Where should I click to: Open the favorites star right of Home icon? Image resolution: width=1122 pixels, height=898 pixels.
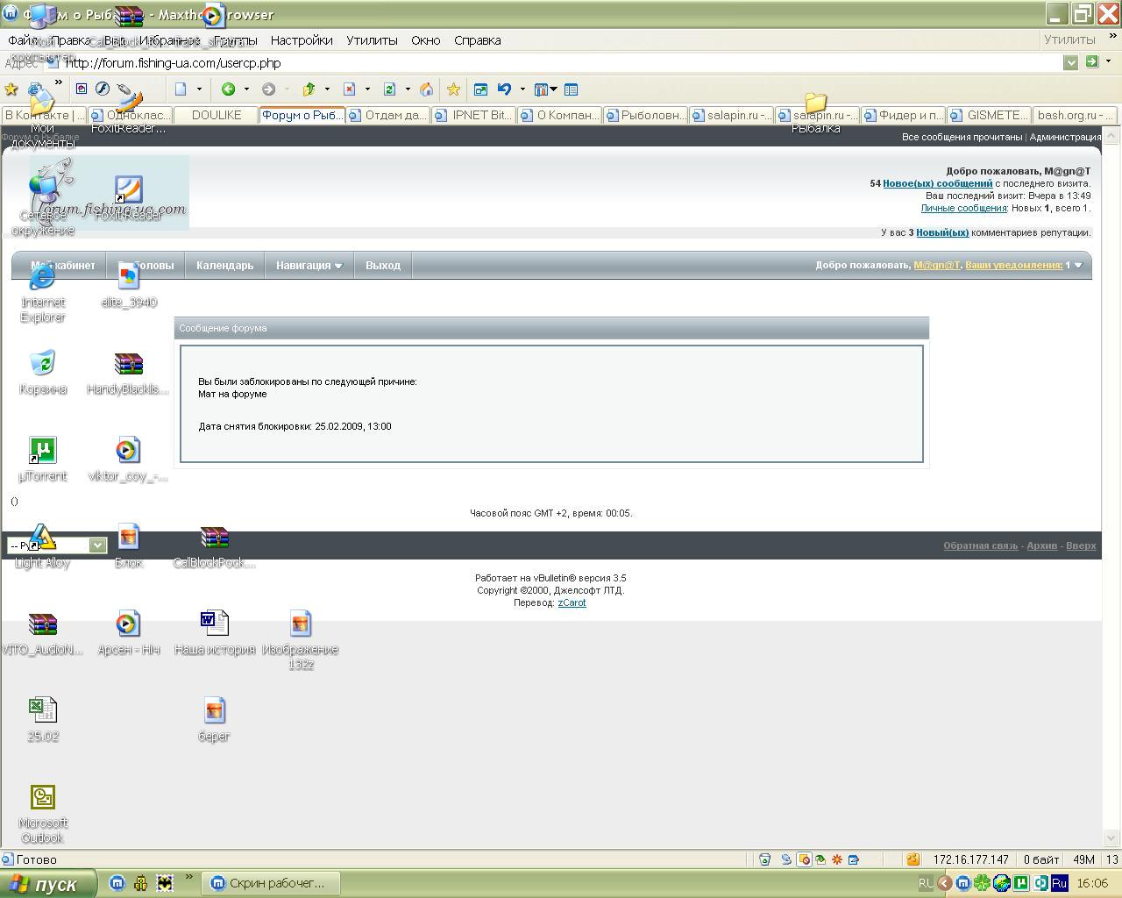coord(453,89)
